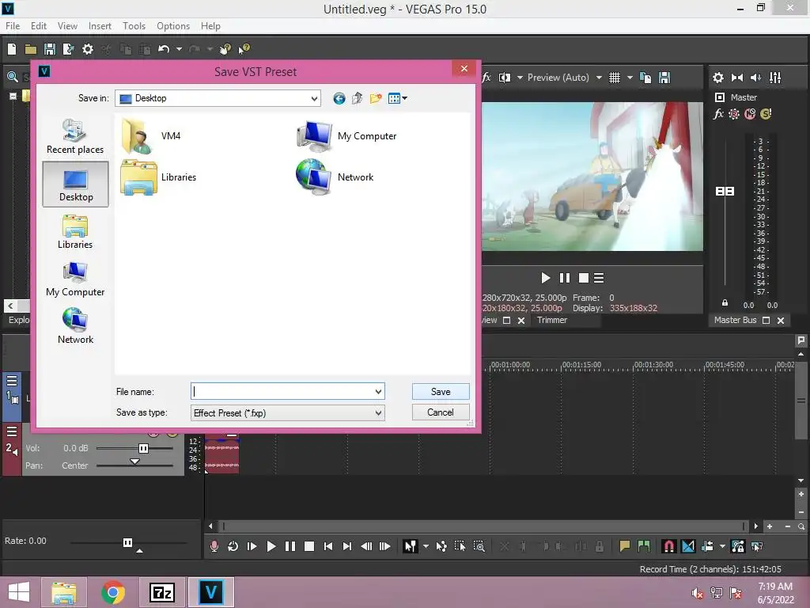Select the Normal Edit tool
This screenshot has width=810, height=608.
click(x=411, y=546)
